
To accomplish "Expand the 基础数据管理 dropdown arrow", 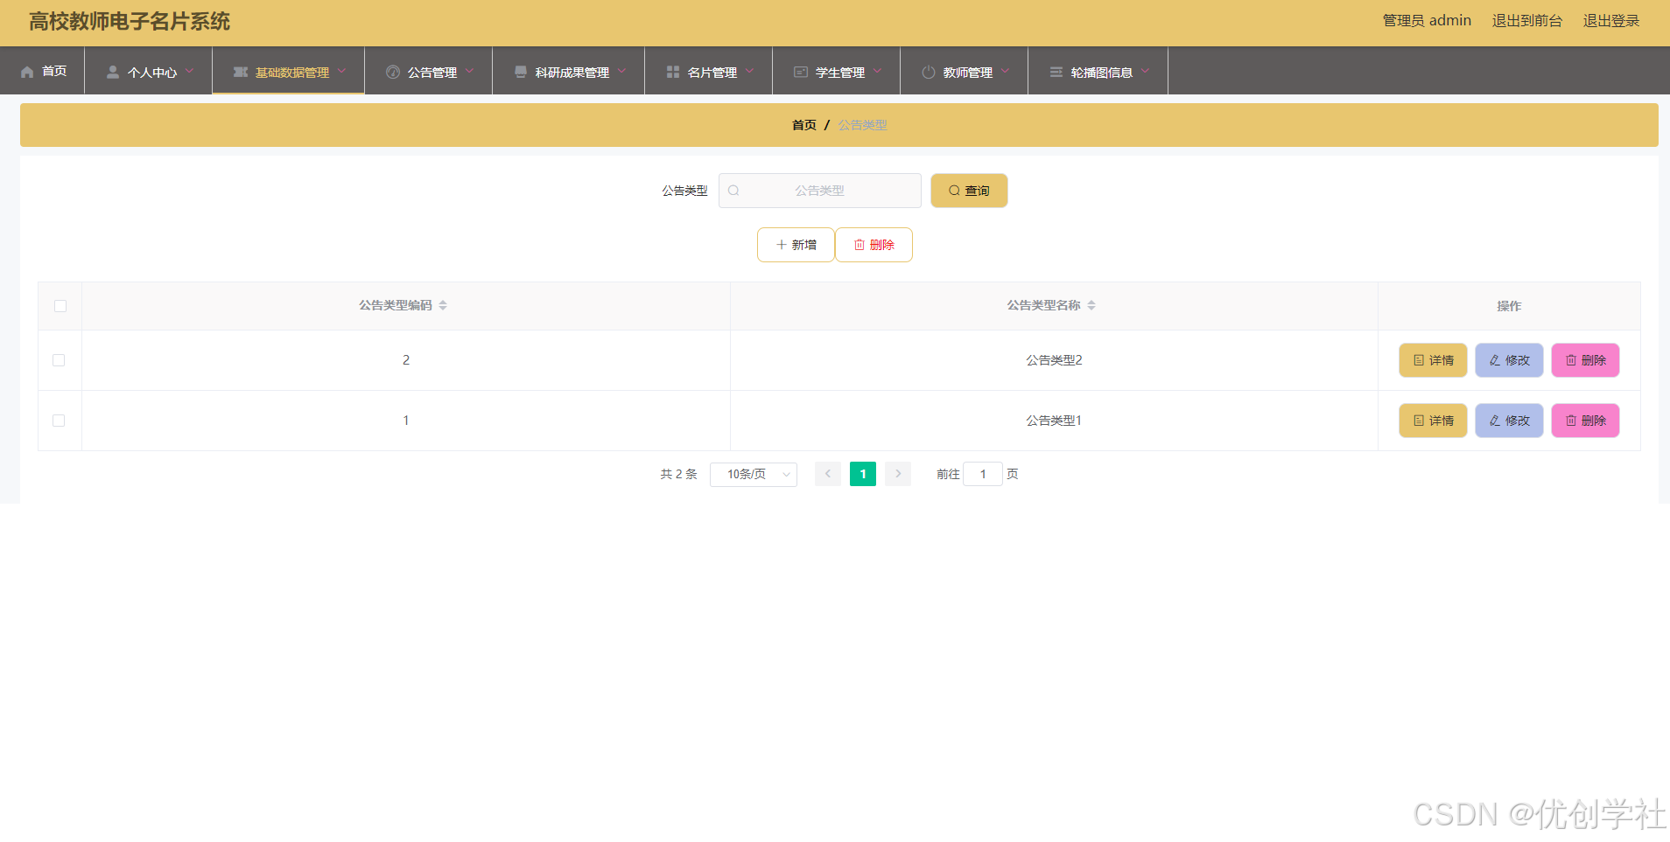I will pos(341,71).
